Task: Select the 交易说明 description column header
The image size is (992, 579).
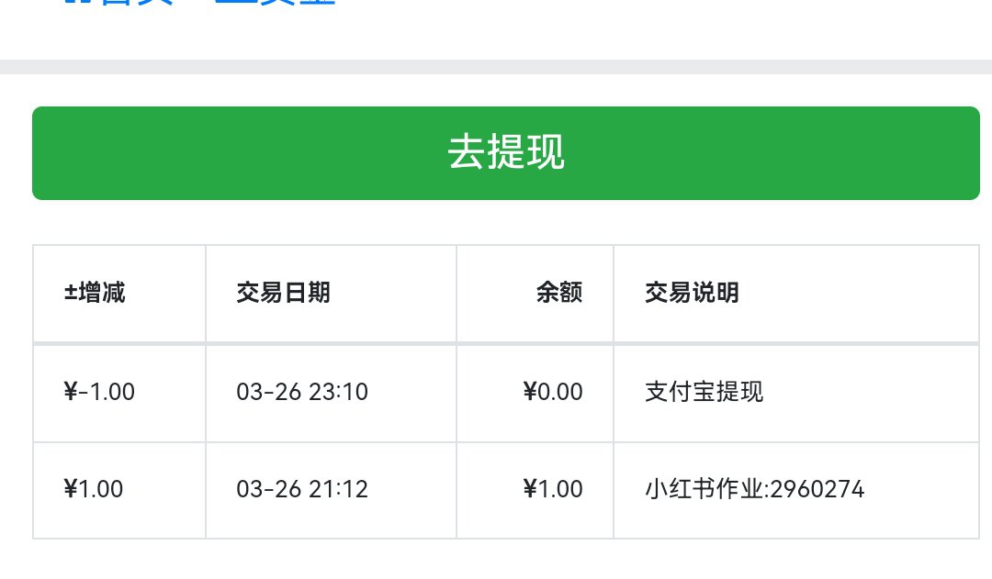Action: pyautogui.click(x=693, y=293)
